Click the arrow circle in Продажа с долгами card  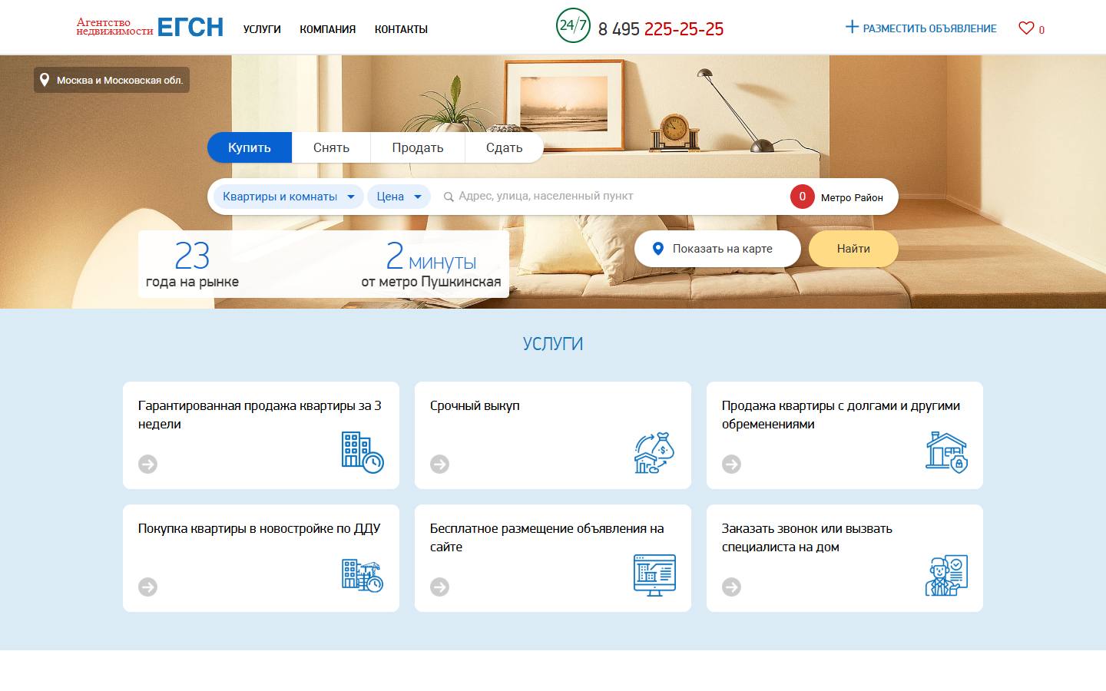coord(731,464)
